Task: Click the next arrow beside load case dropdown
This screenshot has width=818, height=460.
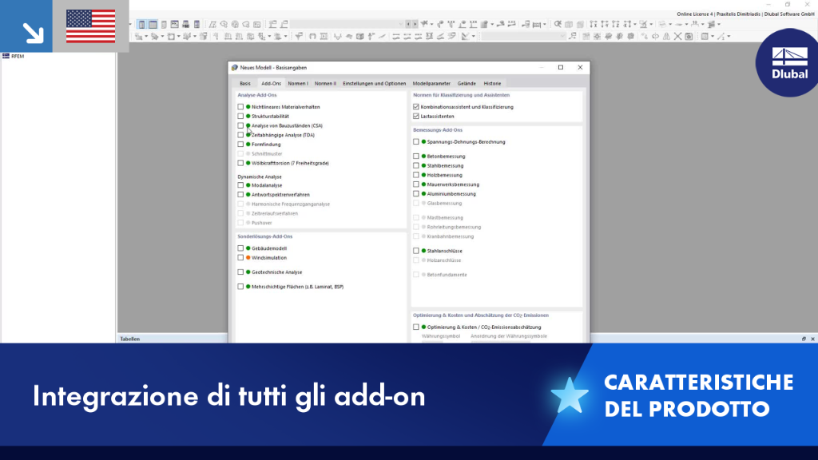Action: [x=415, y=24]
